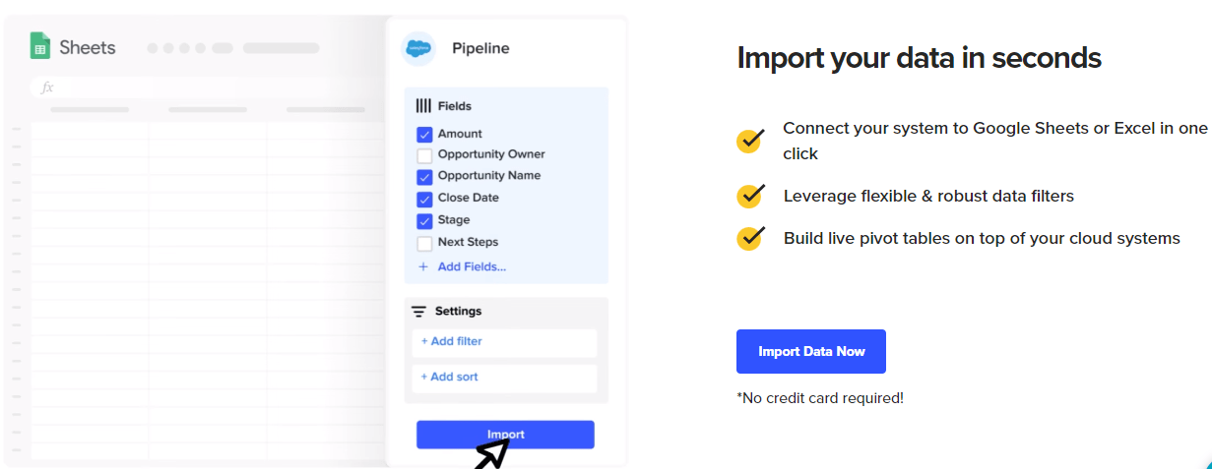Click the yellow checkmark beside Connect your system
The height and width of the screenshot is (469, 1212).
click(x=750, y=140)
